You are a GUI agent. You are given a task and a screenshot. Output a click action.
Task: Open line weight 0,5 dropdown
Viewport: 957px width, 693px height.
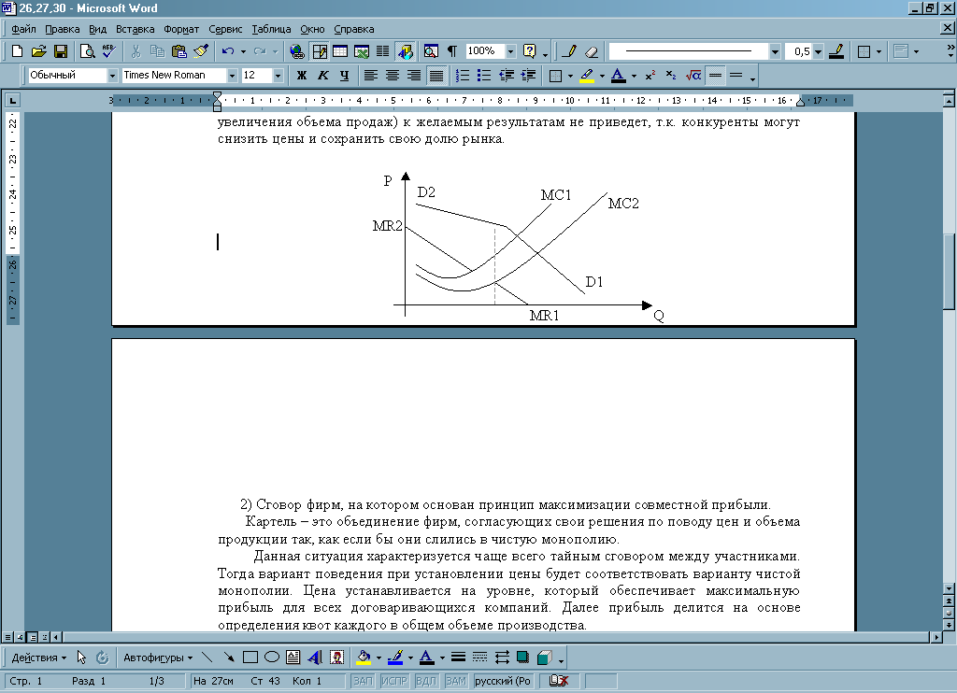click(818, 52)
